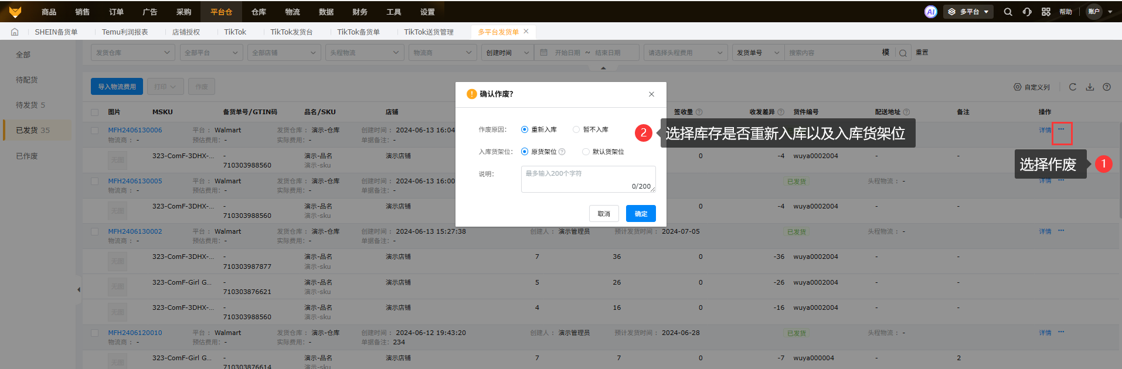
Task: Close the 确认作废 dialog
Action: (651, 94)
